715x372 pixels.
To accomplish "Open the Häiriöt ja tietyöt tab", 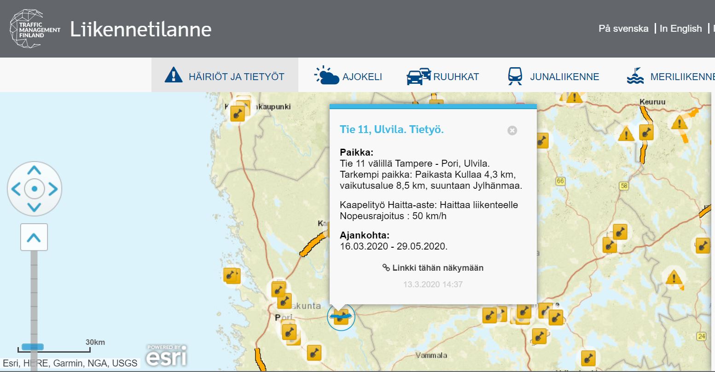I will coord(225,76).
